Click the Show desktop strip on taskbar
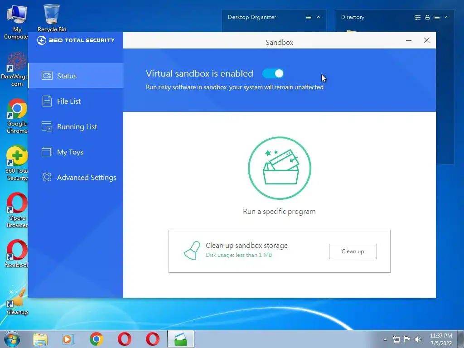464x348 pixels. (461, 339)
